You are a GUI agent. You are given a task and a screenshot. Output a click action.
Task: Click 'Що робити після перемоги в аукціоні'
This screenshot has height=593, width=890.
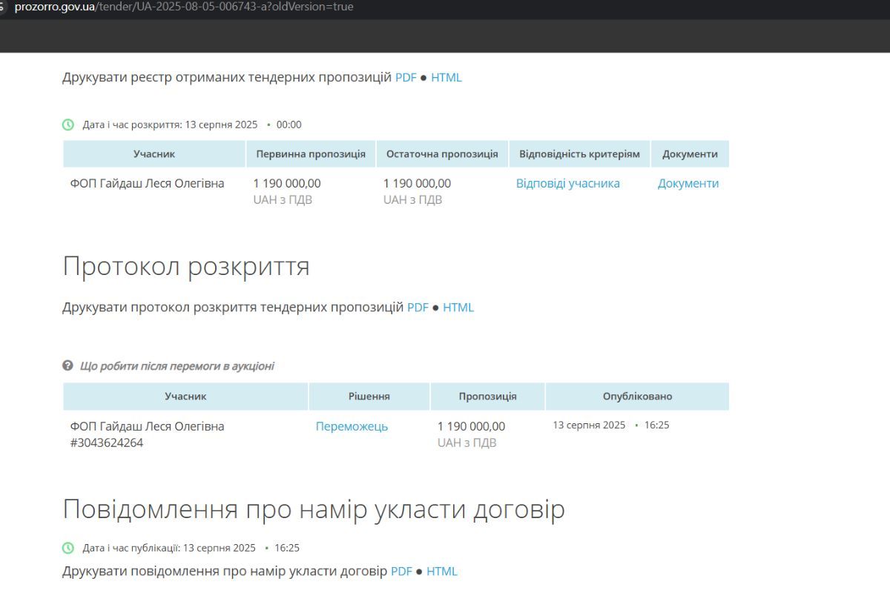177,366
